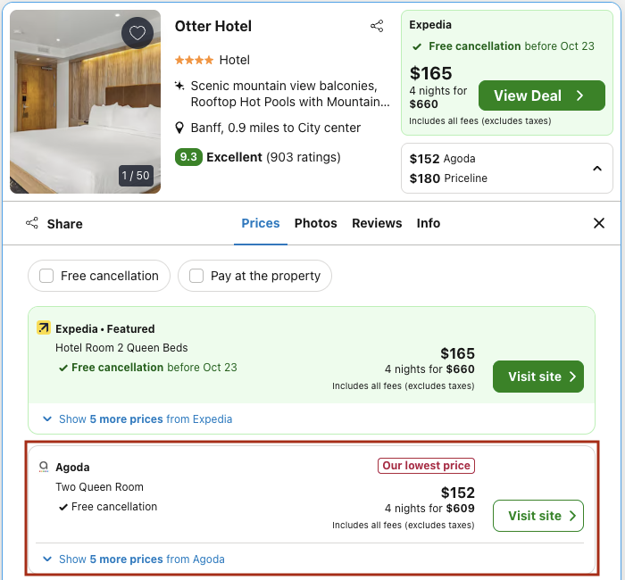Click share icon beside Otter Hotel title
This screenshot has height=580, width=625.
(x=377, y=27)
